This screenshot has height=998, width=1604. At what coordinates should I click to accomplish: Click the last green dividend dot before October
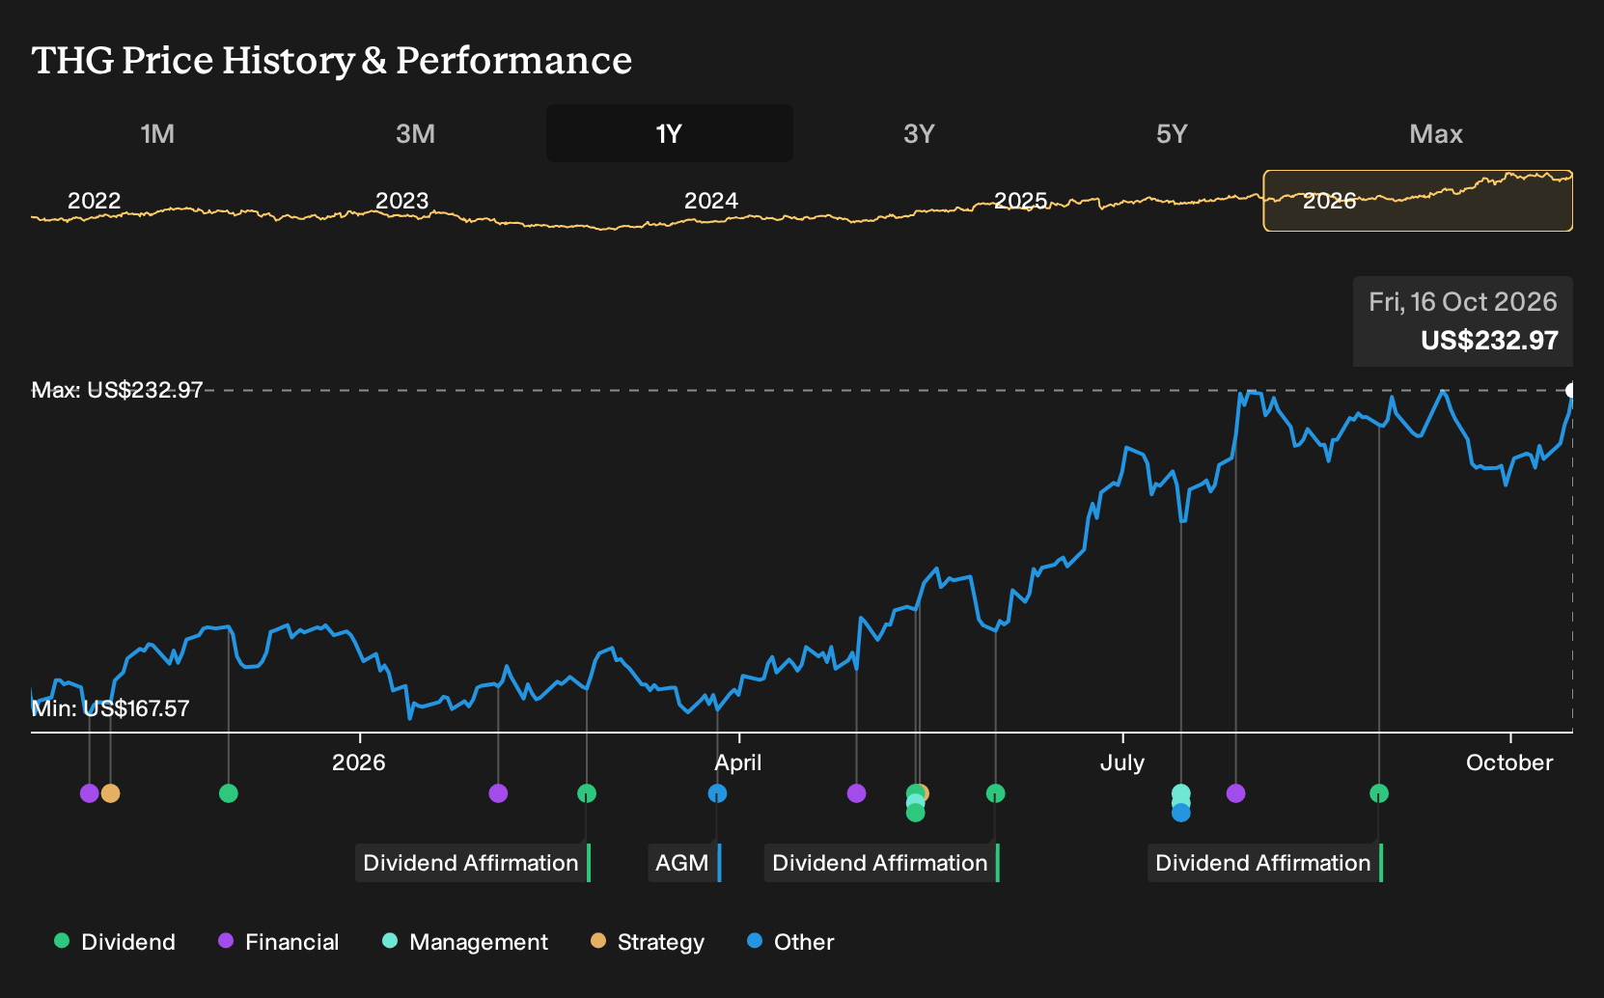coord(1379,793)
